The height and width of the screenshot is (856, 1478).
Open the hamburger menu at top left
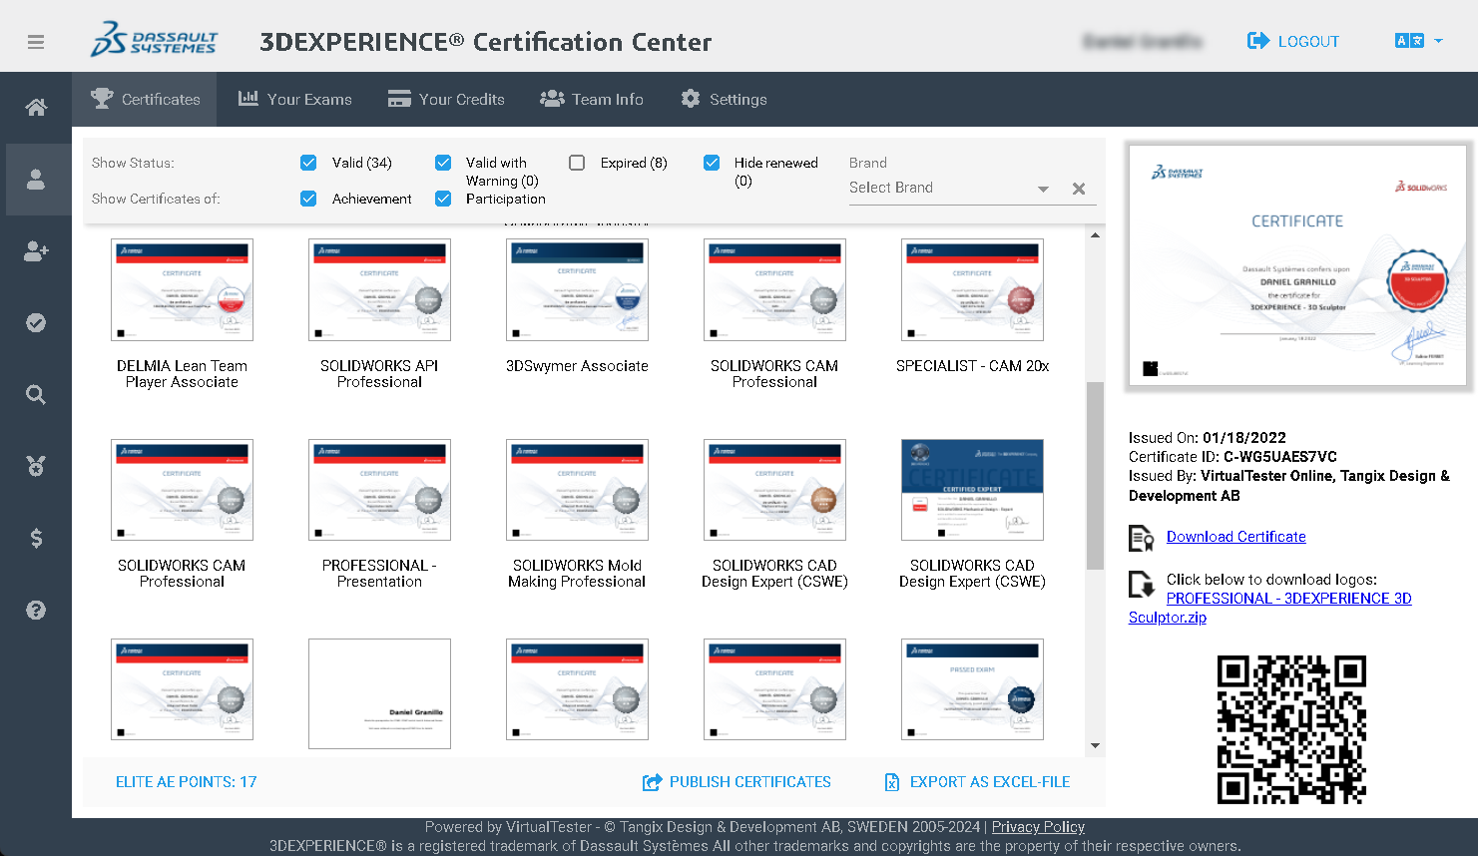[x=36, y=41]
